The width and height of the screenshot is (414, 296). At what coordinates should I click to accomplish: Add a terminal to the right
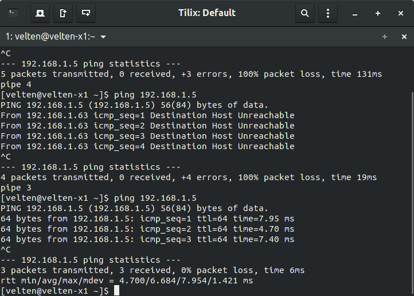point(63,13)
